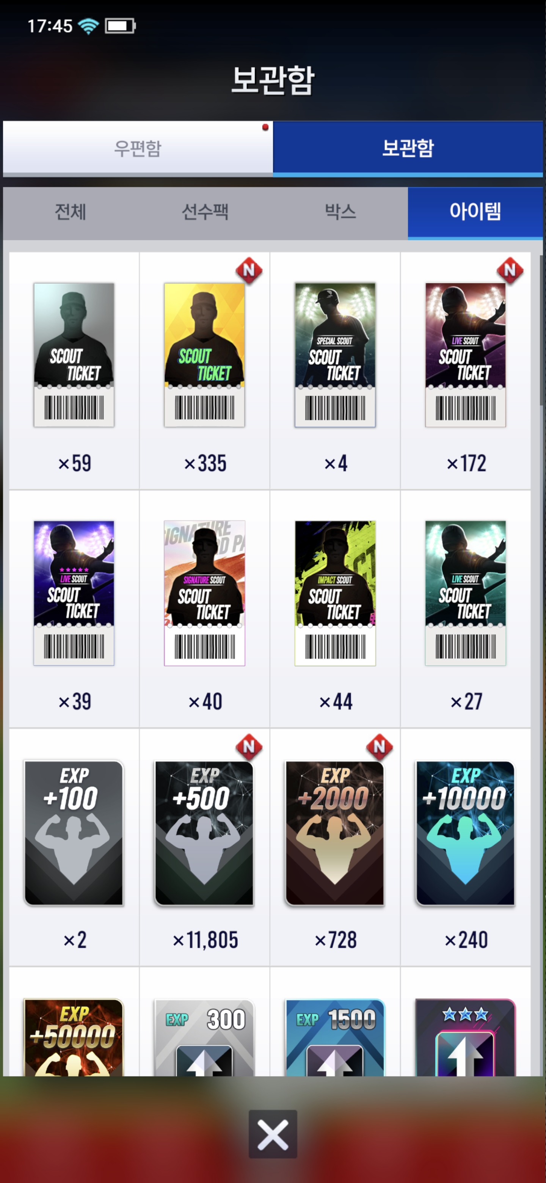Tap the Special Scout Ticket item
The image size is (546, 1183).
click(335, 370)
